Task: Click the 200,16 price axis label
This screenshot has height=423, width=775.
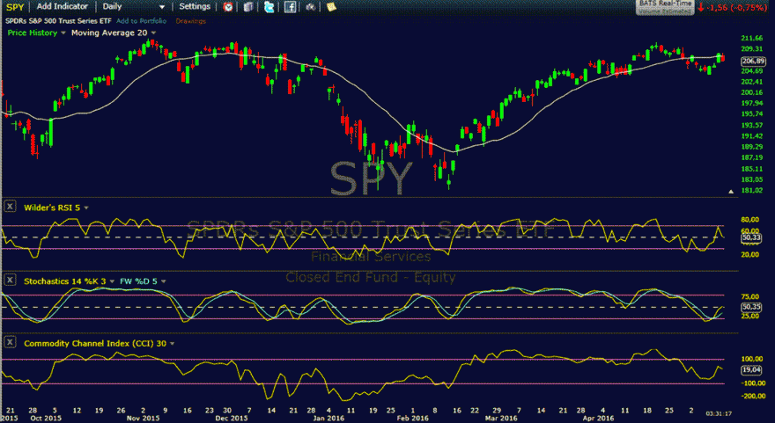Action: (x=752, y=92)
